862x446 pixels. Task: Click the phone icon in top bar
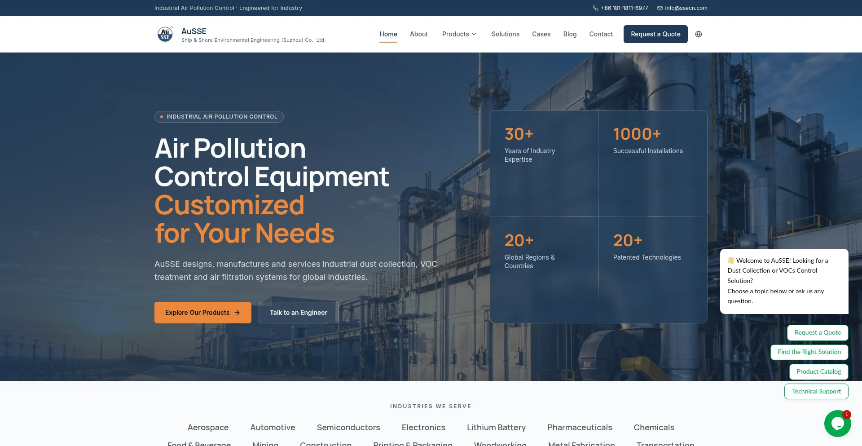point(596,8)
